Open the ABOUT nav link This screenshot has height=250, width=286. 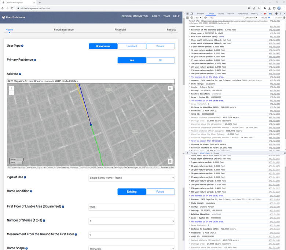156,16
